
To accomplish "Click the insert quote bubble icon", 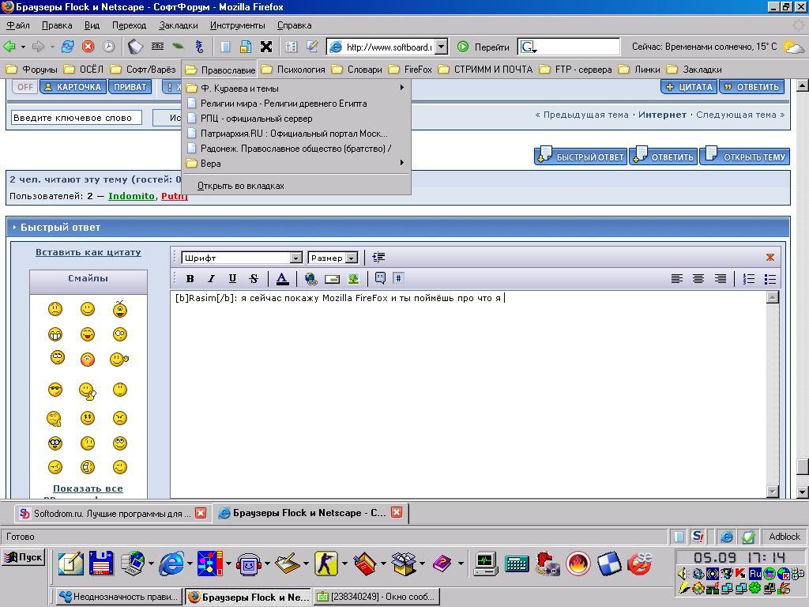I will pyautogui.click(x=380, y=278).
